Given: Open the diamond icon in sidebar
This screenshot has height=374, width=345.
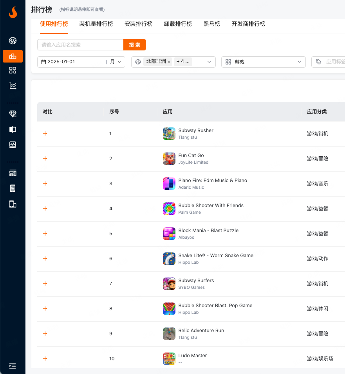Looking at the screenshot, I should point(13,114).
